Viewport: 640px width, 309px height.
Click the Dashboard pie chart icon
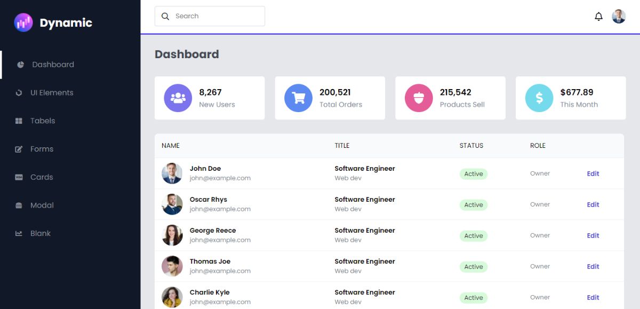coord(21,65)
